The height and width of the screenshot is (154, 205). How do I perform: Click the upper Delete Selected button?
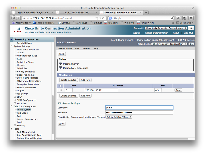[x=69, y=80]
